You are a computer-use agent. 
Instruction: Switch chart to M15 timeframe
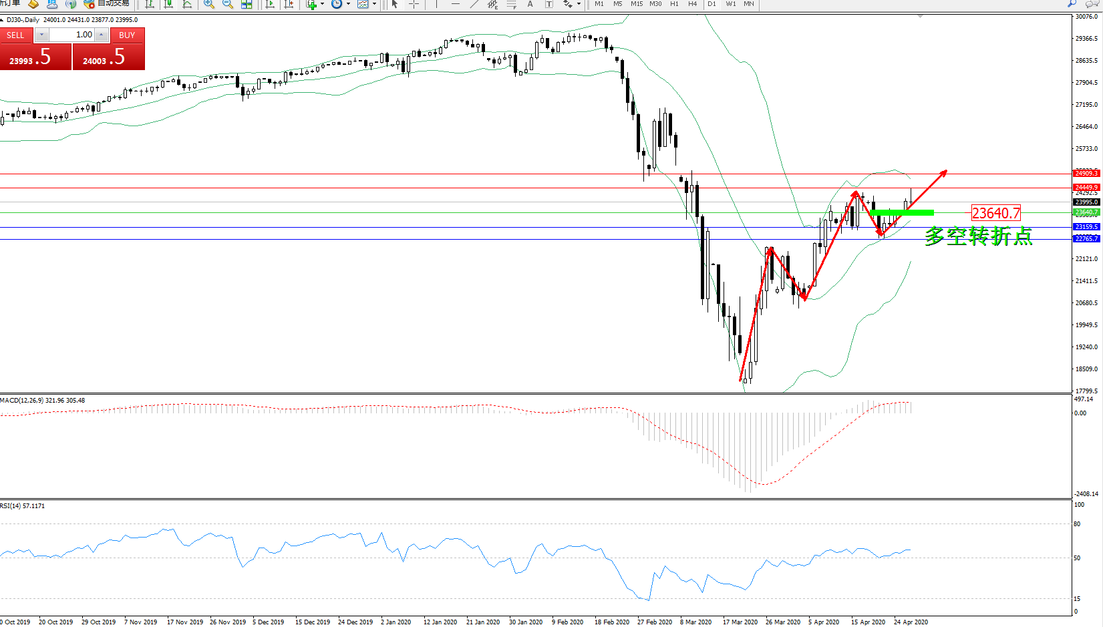pyautogui.click(x=637, y=4)
